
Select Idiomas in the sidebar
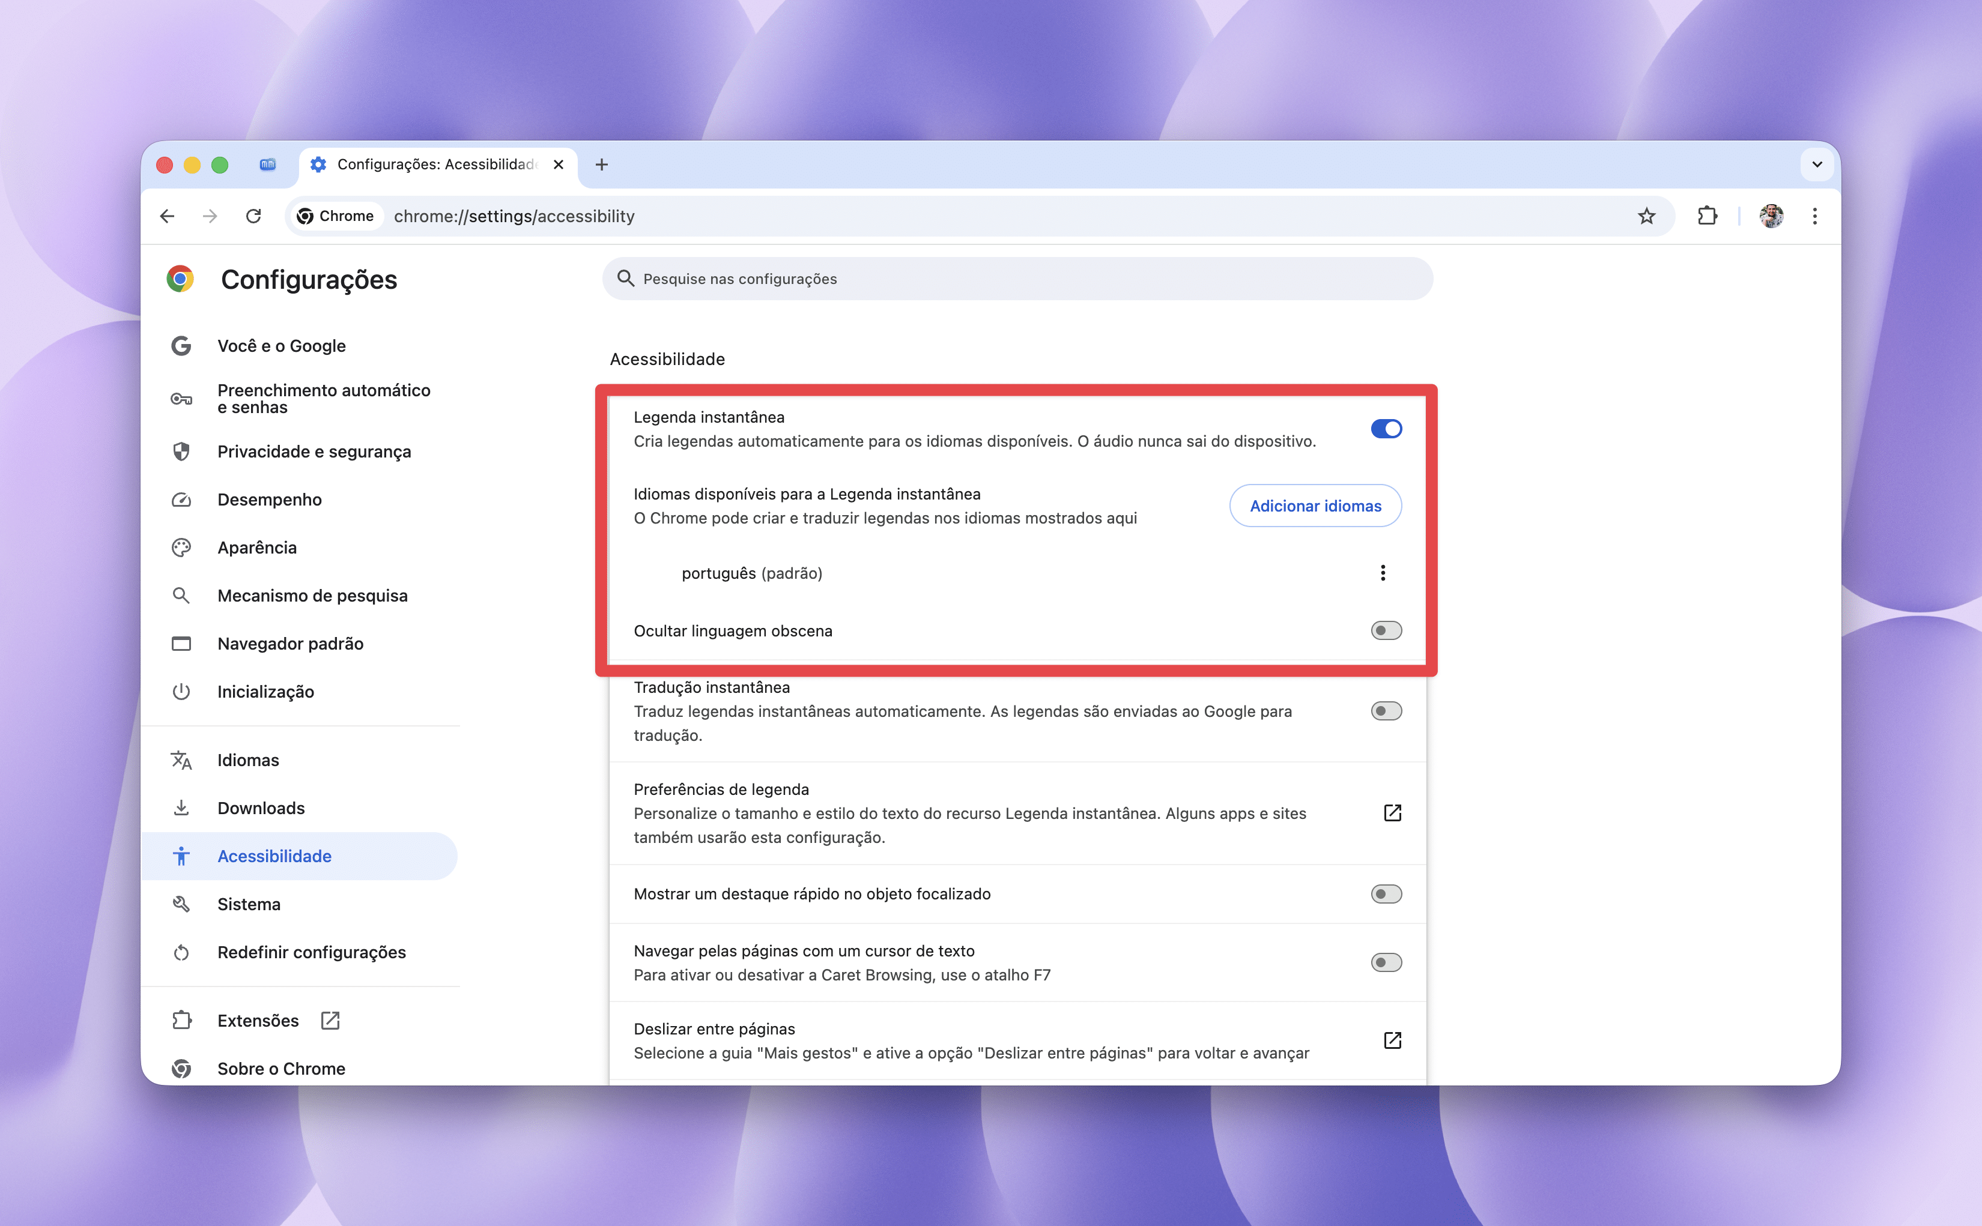pos(248,759)
